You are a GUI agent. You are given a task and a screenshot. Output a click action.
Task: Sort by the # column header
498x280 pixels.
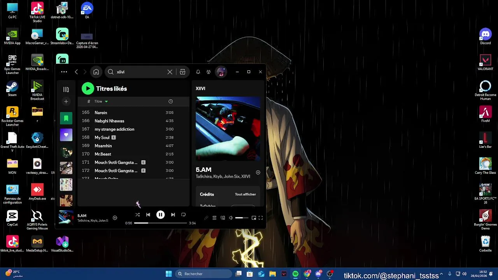point(89,101)
